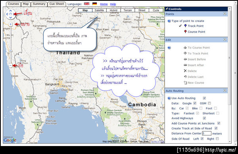238x154 pixels.
Task: Click the English flag language icon
Action: click(86, 4)
